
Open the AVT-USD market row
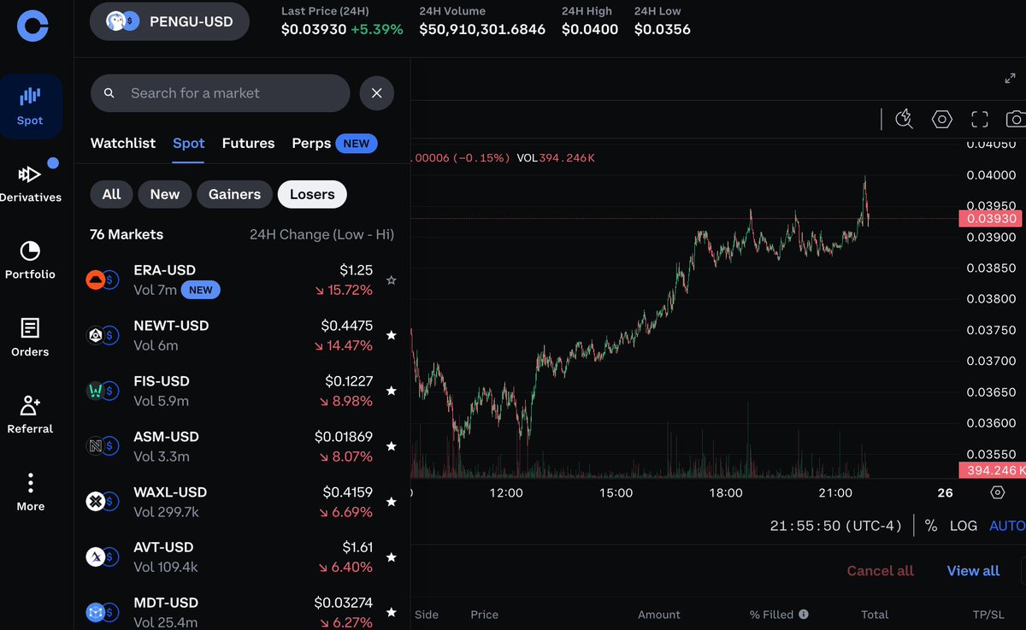coord(242,557)
